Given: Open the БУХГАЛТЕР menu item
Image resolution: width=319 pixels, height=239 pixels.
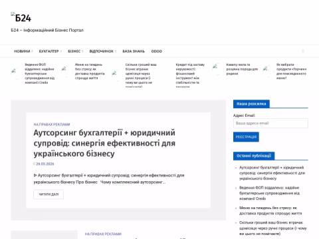Looking at the screenshot, I should (x=49, y=51).
